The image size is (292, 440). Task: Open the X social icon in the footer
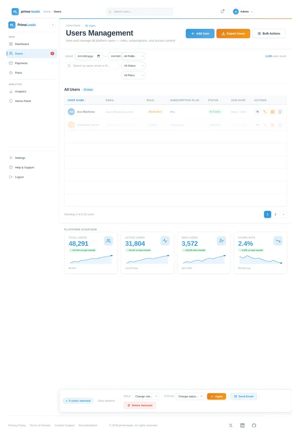click(230, 425)
